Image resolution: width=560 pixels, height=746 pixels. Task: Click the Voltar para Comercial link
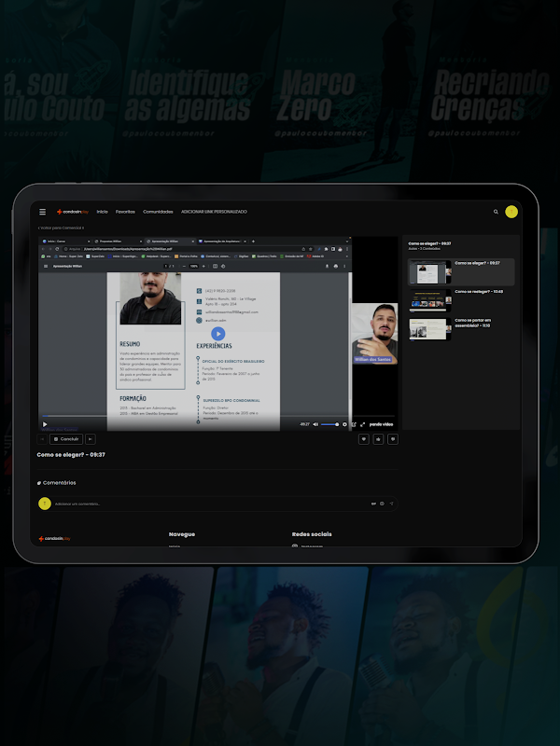click(62, 228)
